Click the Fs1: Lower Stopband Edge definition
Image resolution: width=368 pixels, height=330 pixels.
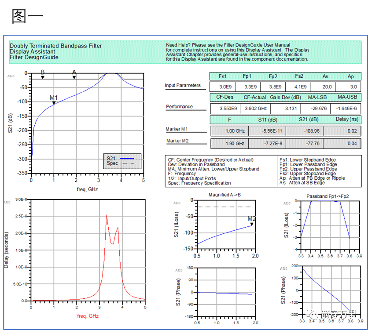click(x=308, y=160)
